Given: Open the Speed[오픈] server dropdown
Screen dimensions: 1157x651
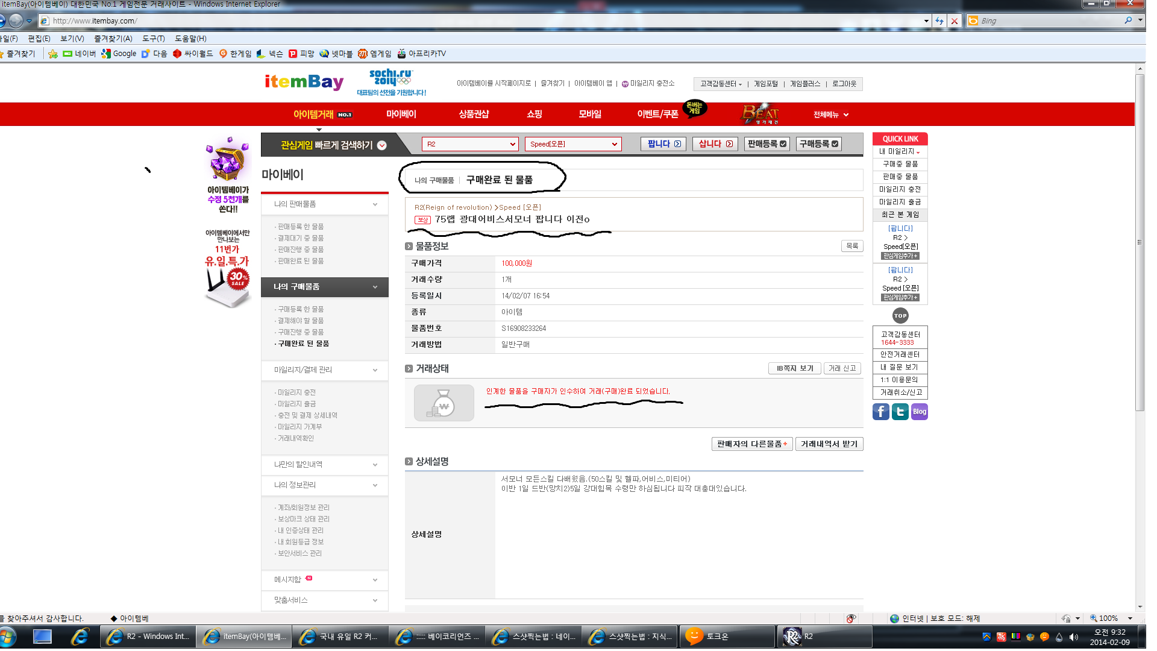Looking at the screenshot, I should click(572, 144).
